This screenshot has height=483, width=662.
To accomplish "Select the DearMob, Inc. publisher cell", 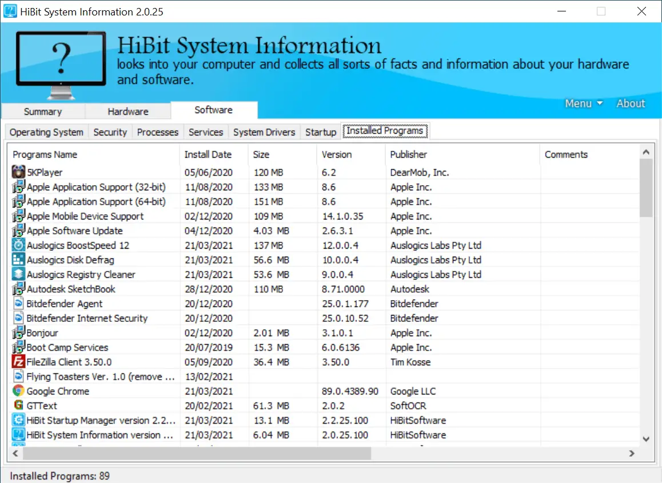I will coord(419,172).
